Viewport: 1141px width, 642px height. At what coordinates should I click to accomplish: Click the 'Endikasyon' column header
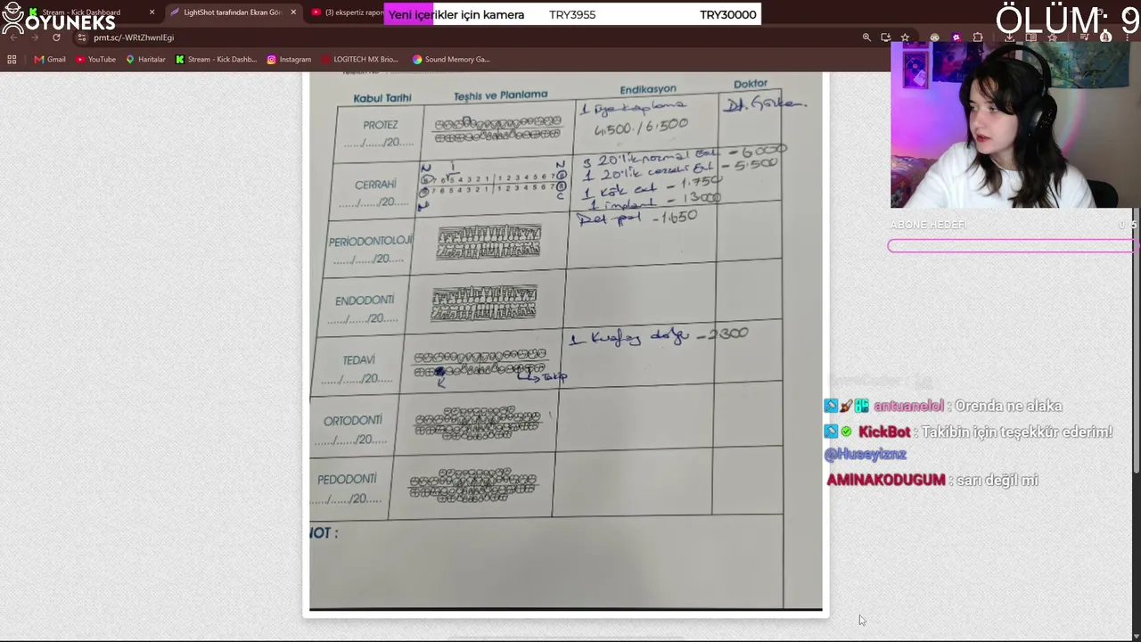click(x=648, y=89)
